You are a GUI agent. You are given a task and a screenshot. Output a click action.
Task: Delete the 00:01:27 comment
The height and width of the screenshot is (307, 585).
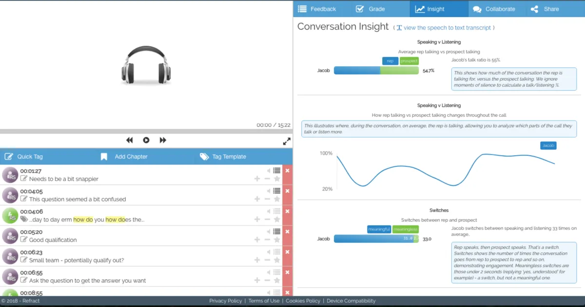[x=287, y=170]
